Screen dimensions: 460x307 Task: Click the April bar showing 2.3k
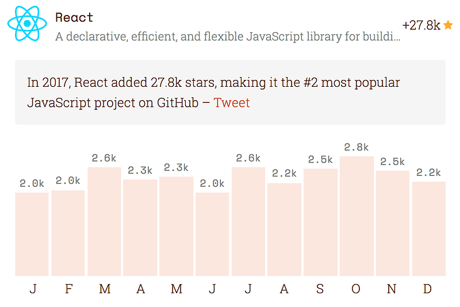140,228
